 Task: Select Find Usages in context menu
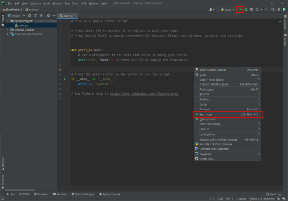click(x=228, y=90)
